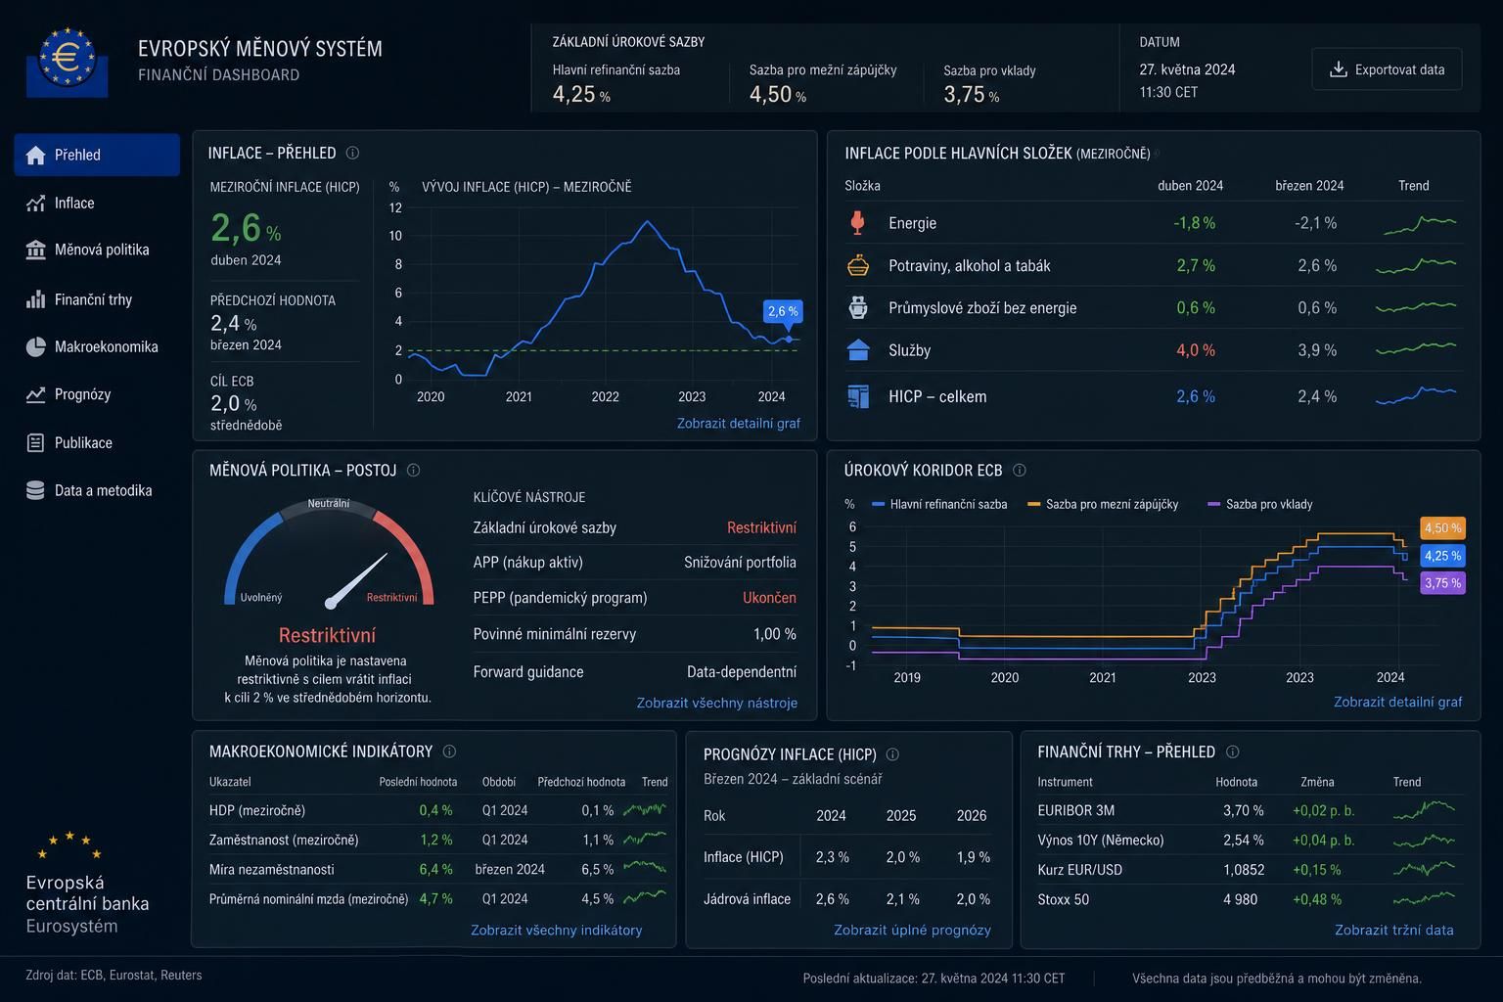1503x1002 pixels.
Task: Toggle Sazba pro mezní zápůjčky legend series
Action: (1103, 504)
